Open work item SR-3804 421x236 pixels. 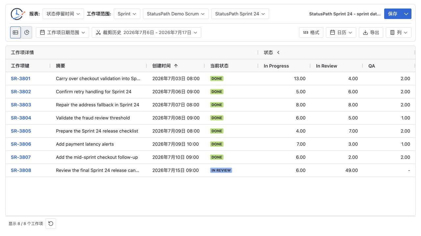tap(21, 118)
